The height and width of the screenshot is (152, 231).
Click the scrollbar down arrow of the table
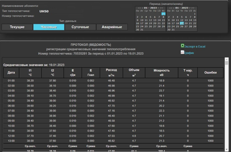pos(227,150)
